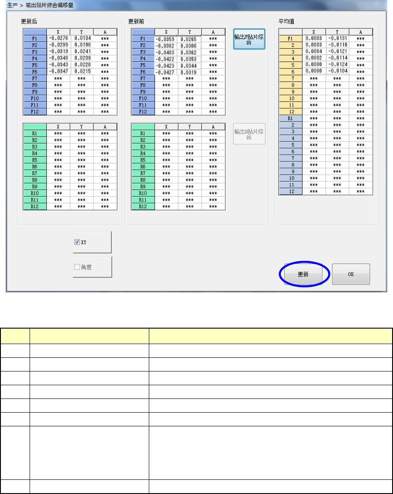Click the -0.0423 cell
Image resolution: width=393 pixels, height=494 pixels.
166,65
